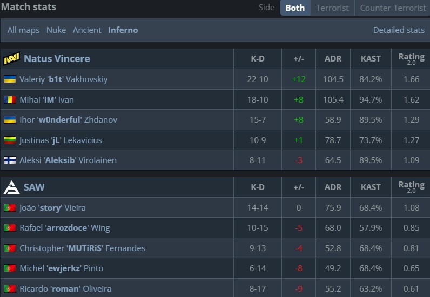Click the SAW Rating 2.0 column header

coord(411,187)
